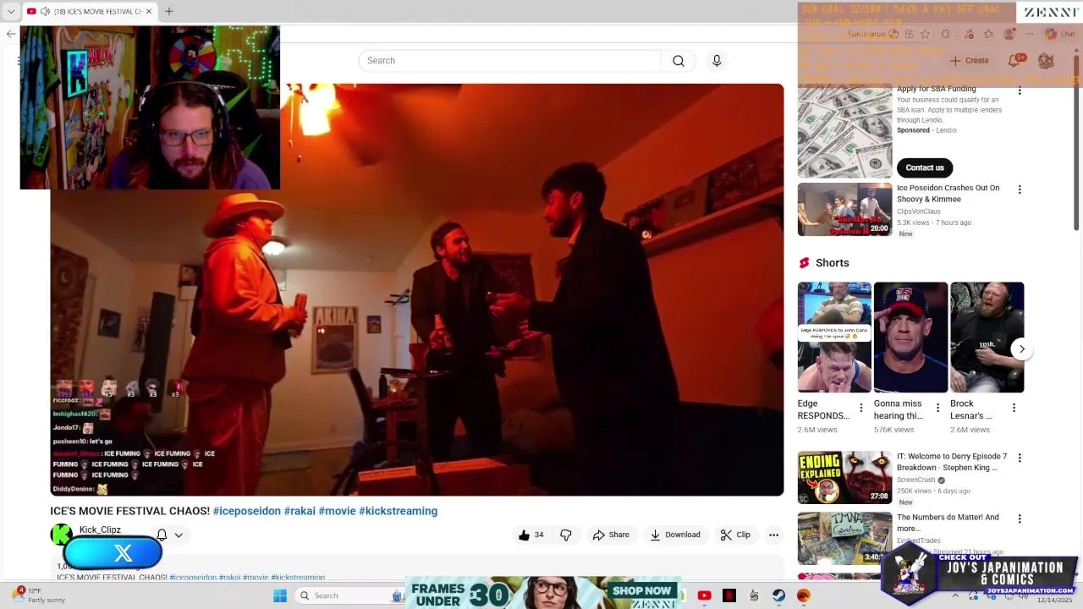Open options for Apply for SBA Funding ad
The width and height of the screenshot is (1083, 609).
click(1020, 91)
